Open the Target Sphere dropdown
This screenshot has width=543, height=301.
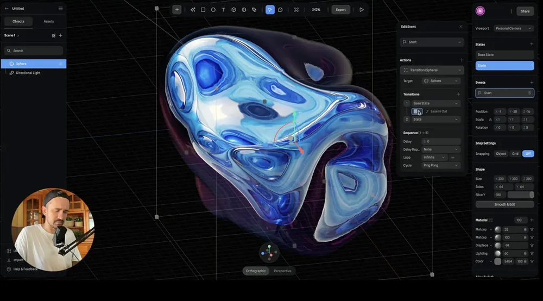coord(441,81)
